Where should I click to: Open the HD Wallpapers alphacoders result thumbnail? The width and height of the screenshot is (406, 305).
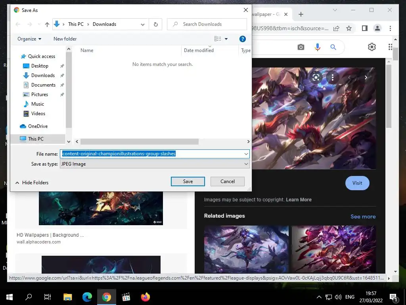click(101, 208)
